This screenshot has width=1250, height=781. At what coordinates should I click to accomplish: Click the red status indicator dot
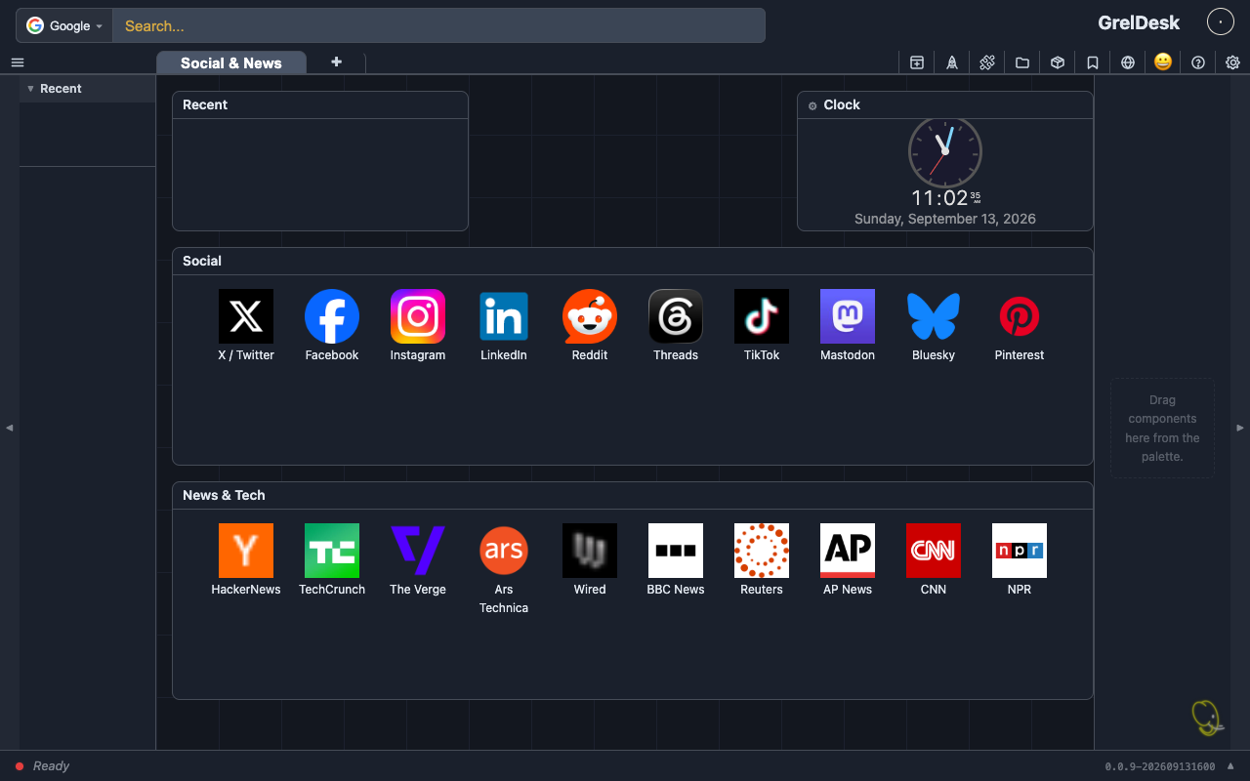point(20,766)
